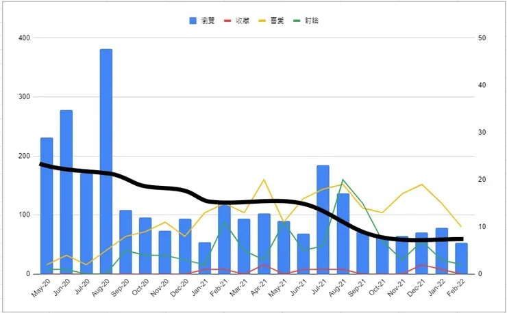Click the 200 left axis label
The width and height of the screenshot is (507, 313).
[24, 156]
